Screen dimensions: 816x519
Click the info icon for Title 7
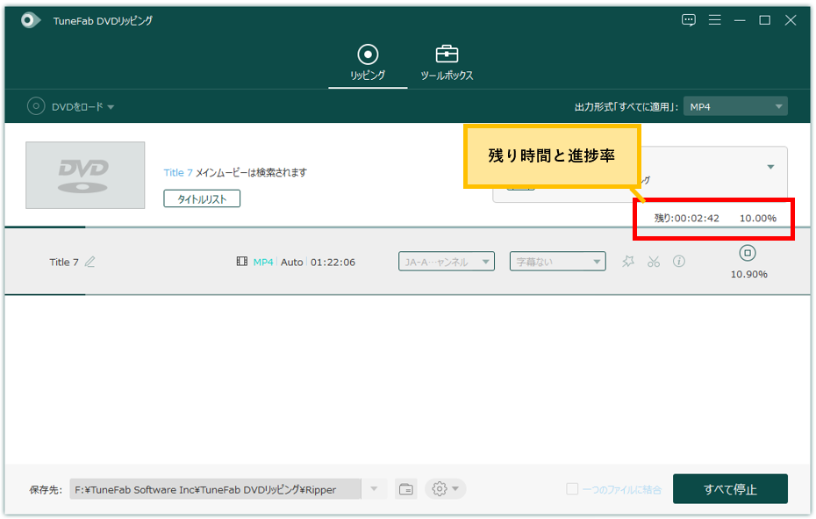678,261
